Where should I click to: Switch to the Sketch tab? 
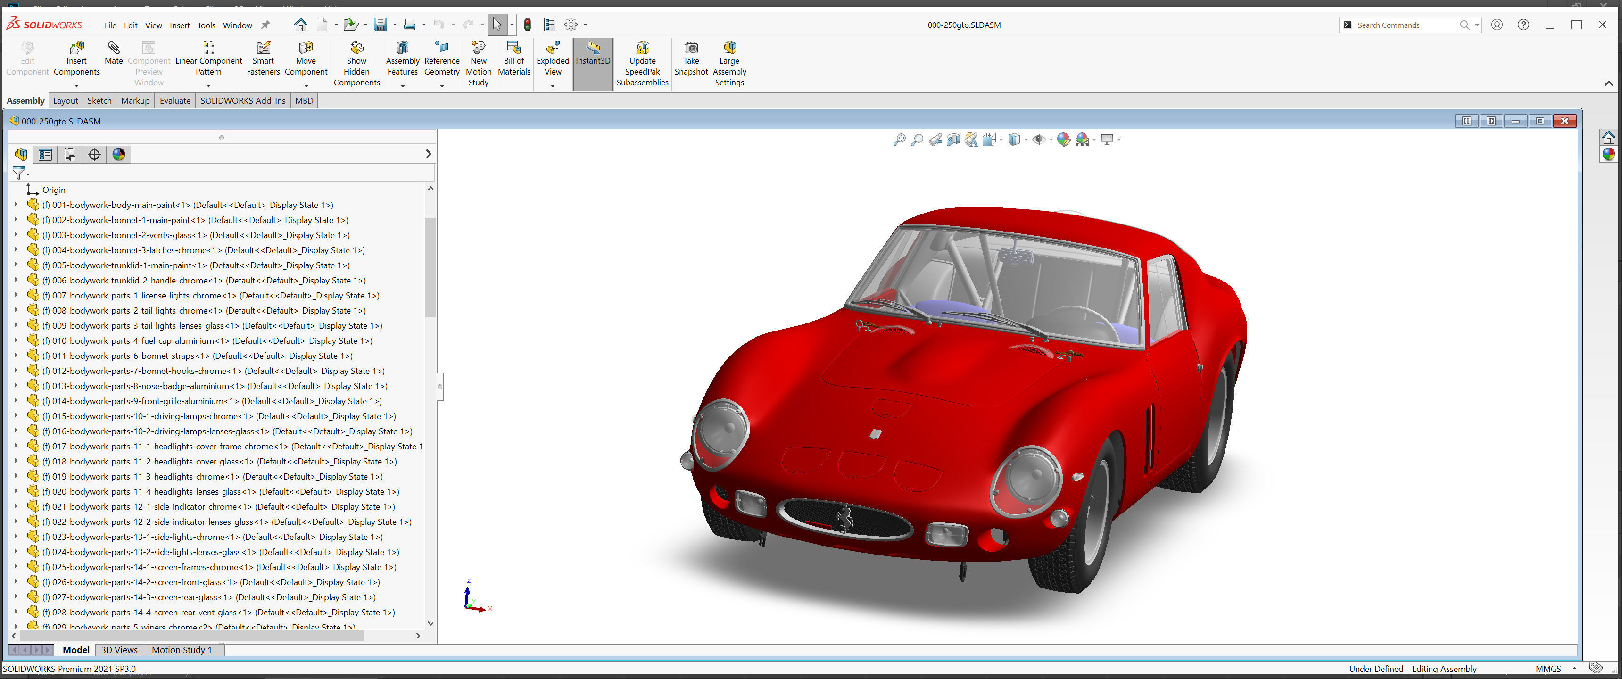click(99, 101)
